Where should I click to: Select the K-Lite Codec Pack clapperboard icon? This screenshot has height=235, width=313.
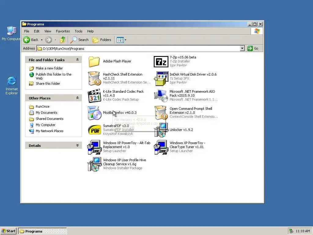click(x=94, y=96)
